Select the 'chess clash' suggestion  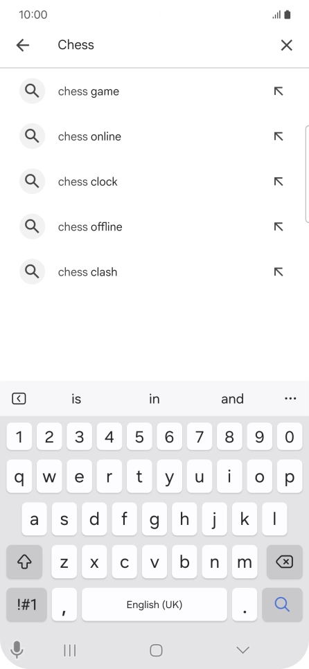[154, 271]
